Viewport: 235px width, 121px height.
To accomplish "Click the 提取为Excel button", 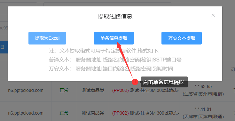I will tap(47, 38).
